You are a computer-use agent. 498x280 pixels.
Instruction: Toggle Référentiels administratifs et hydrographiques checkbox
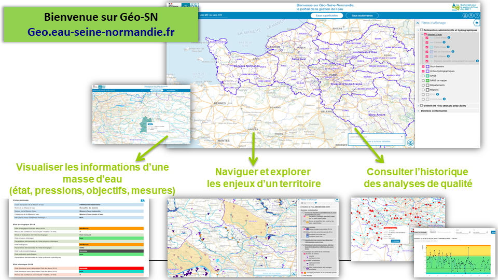421,30
